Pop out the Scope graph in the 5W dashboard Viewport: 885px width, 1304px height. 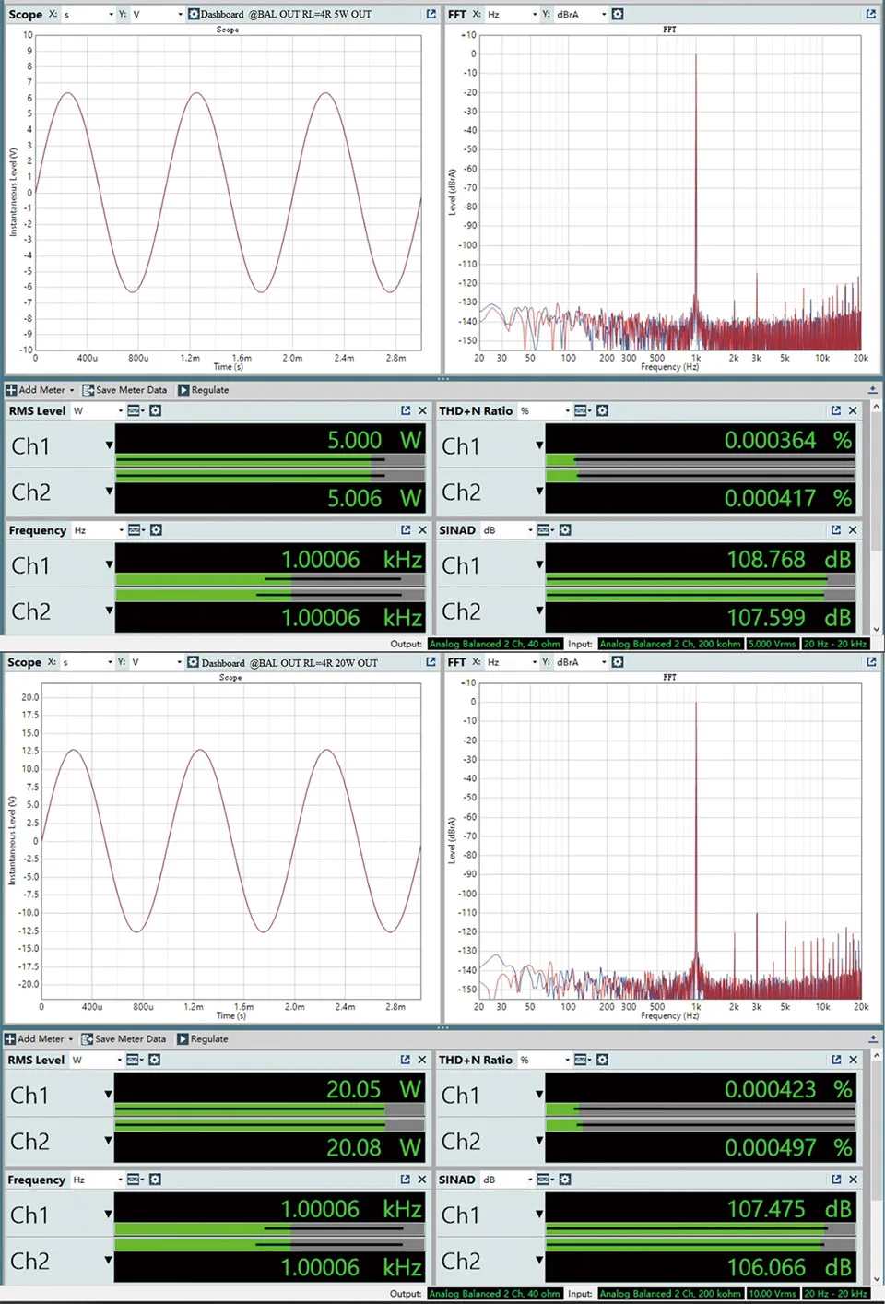[431, 14]
